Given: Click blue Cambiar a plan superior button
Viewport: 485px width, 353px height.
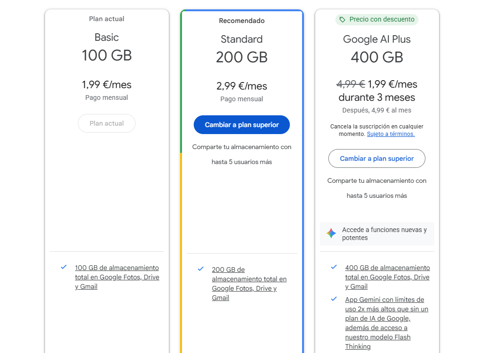Looking at the screenshot, I should 242,125.
